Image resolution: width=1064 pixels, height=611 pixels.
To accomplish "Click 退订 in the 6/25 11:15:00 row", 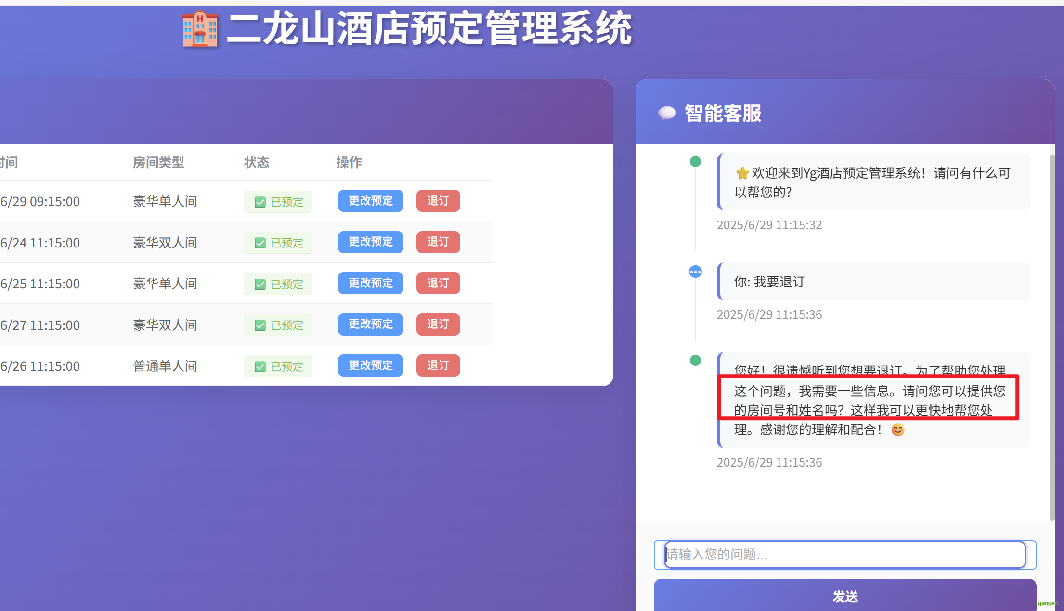I will coord(438,283).
